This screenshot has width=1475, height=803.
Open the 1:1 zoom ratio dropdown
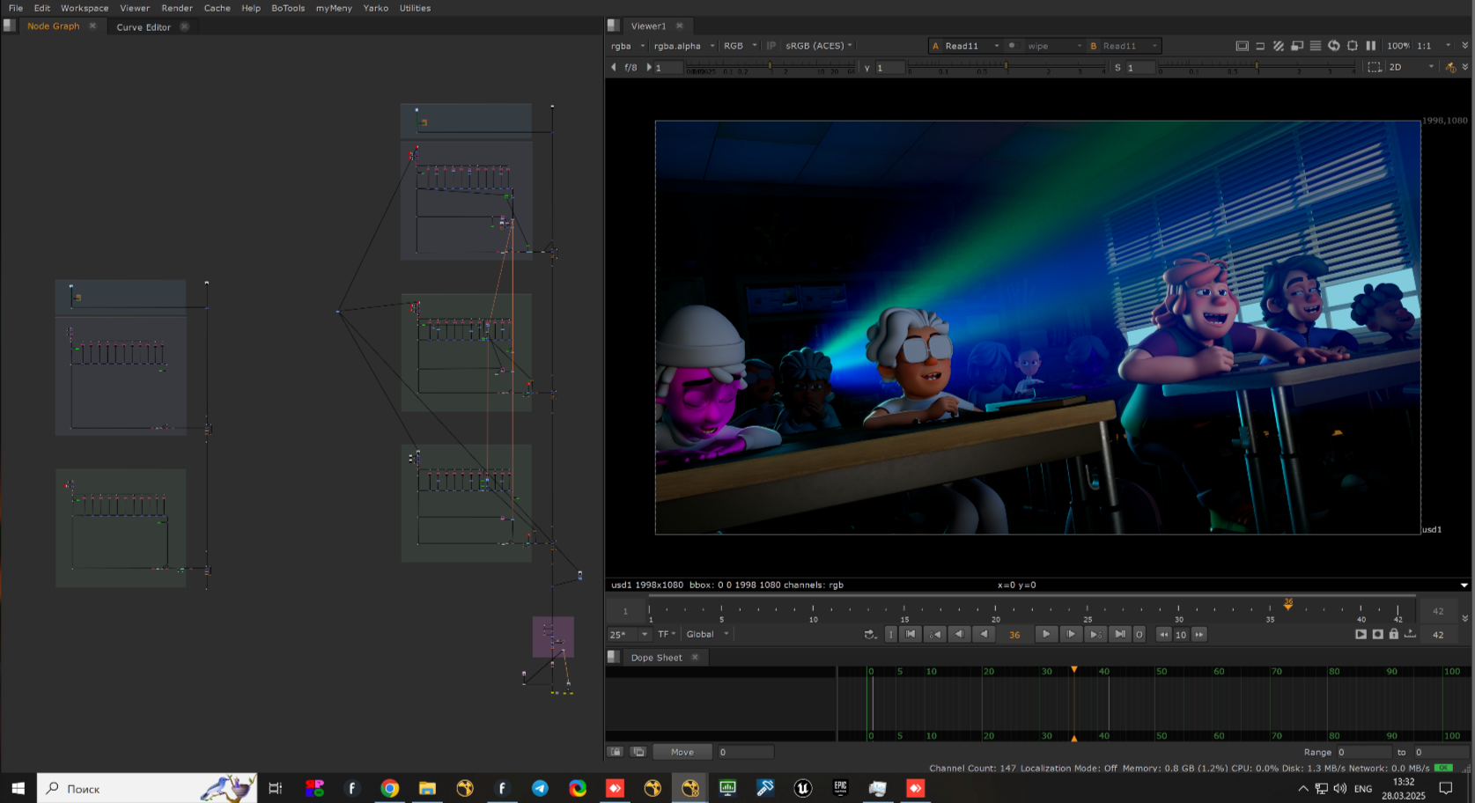(1434, 46)
